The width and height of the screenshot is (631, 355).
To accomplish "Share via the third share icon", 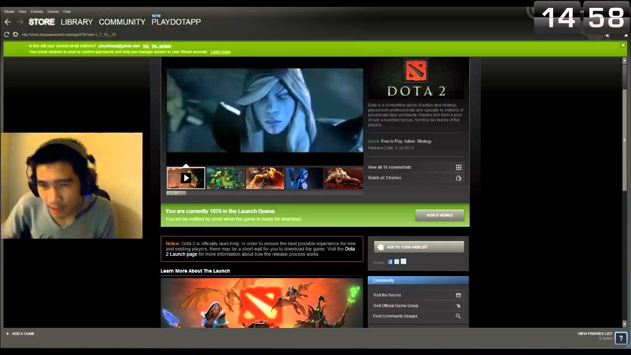I will [404, 262].
